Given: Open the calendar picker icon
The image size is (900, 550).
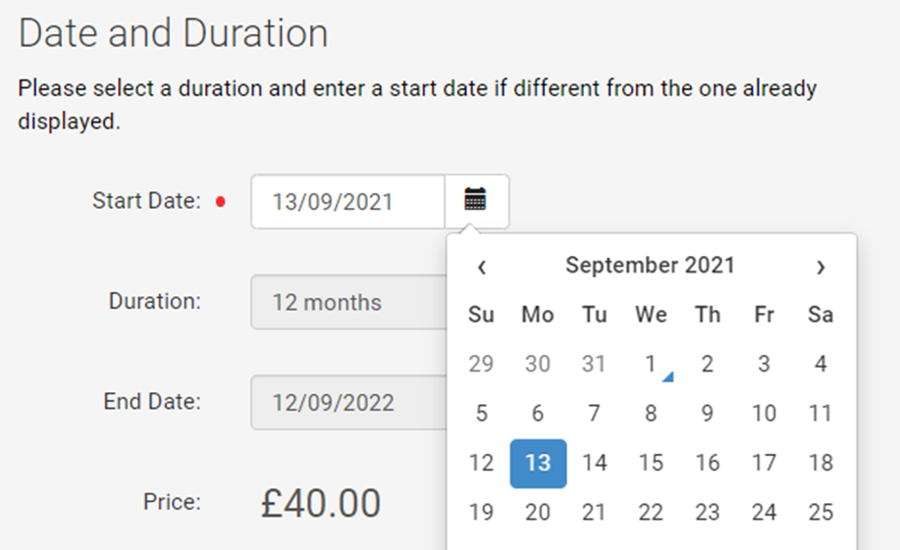Looking at the screenshot, I should pos(475,201).
